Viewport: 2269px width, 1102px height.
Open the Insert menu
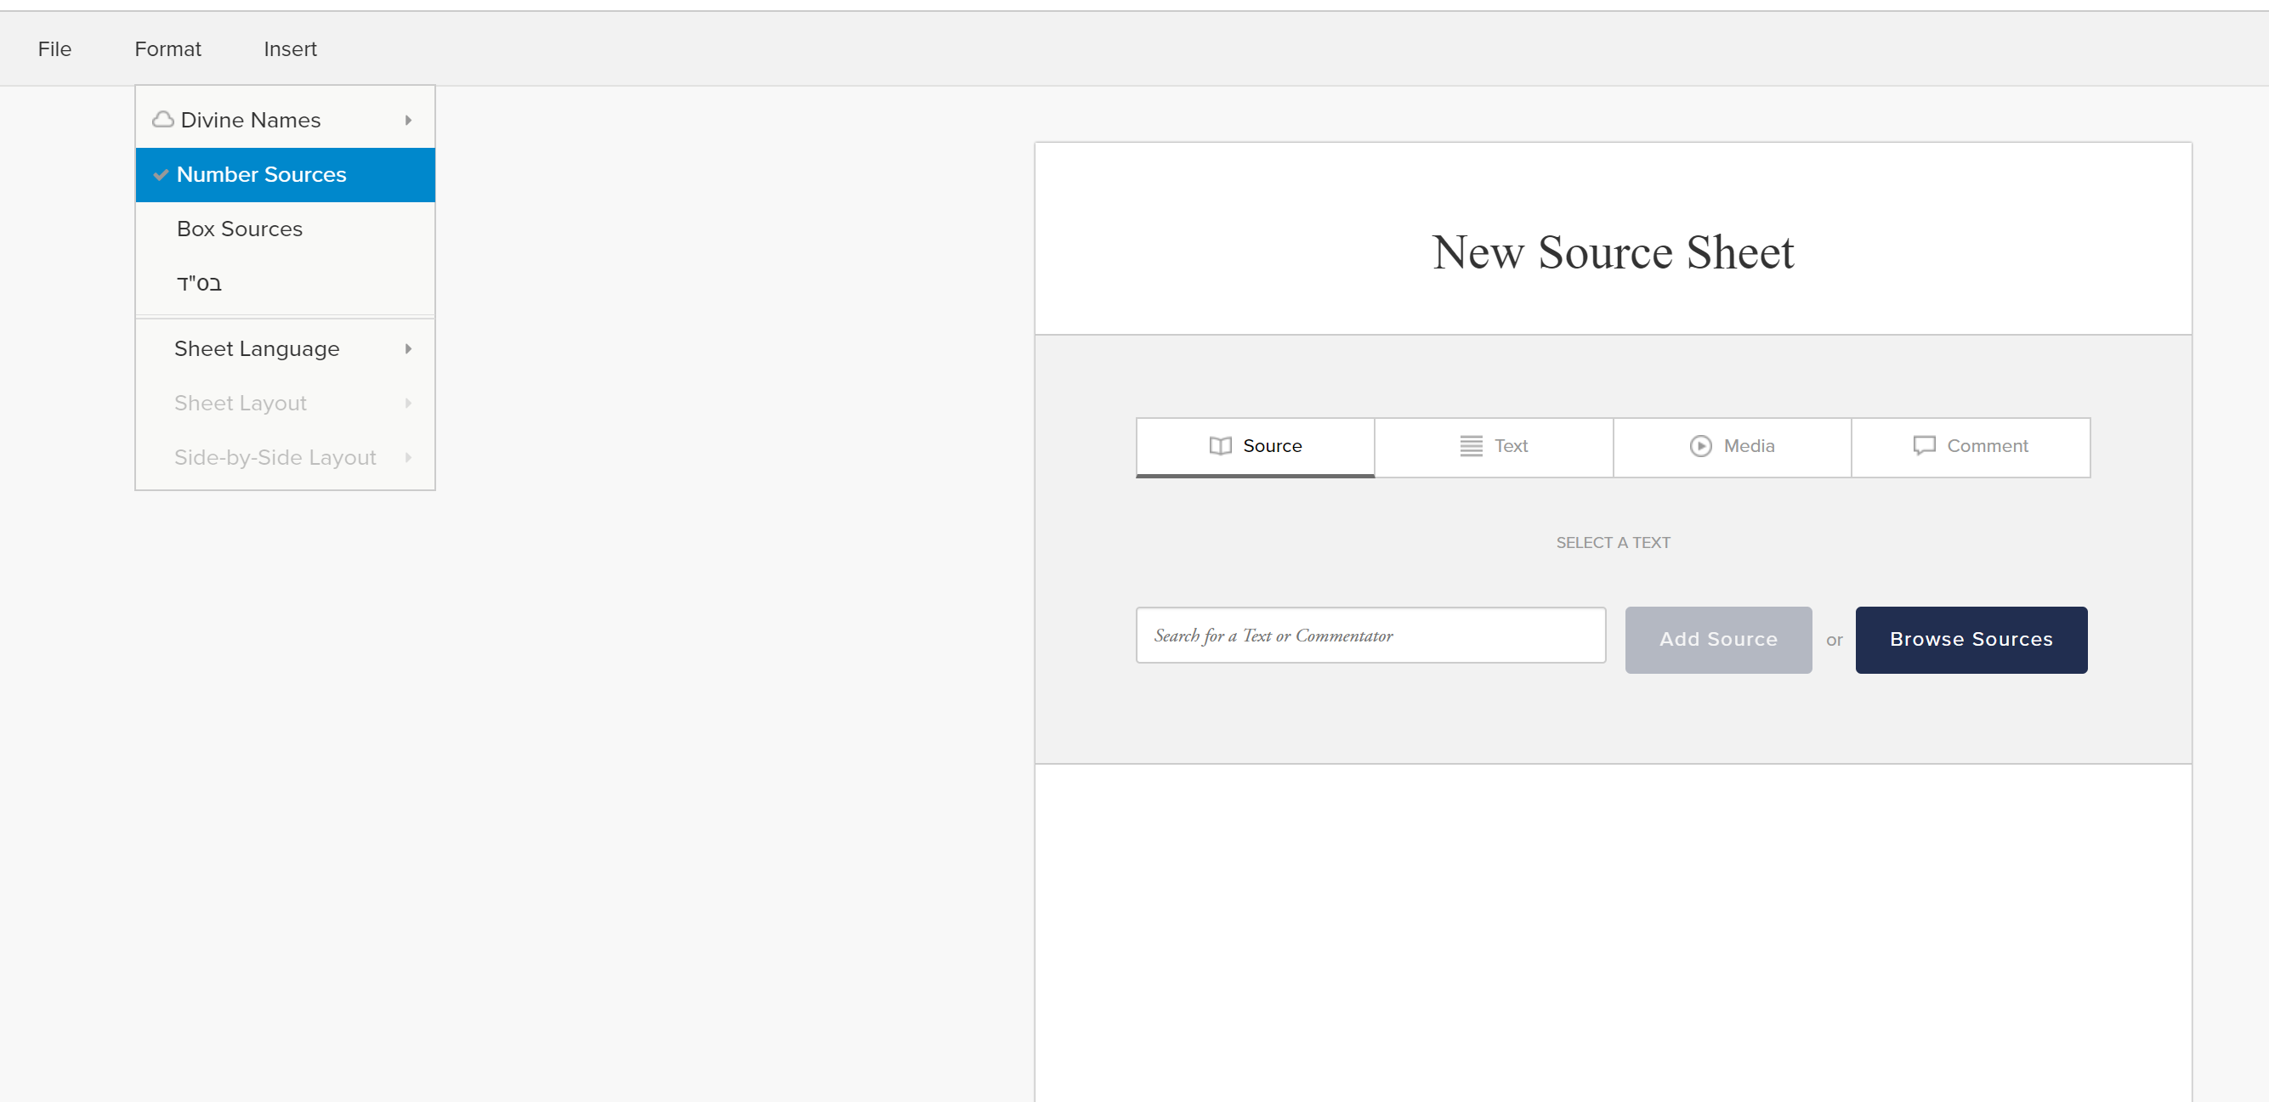click(x=290, y=49)
